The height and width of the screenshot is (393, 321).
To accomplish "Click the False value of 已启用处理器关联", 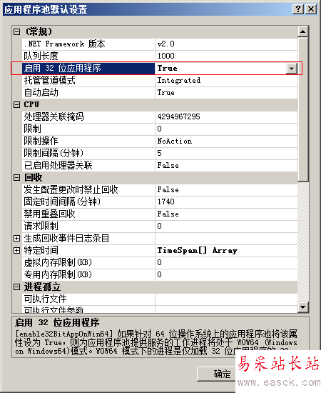I will pyautogui.click(x=226, y=166).
